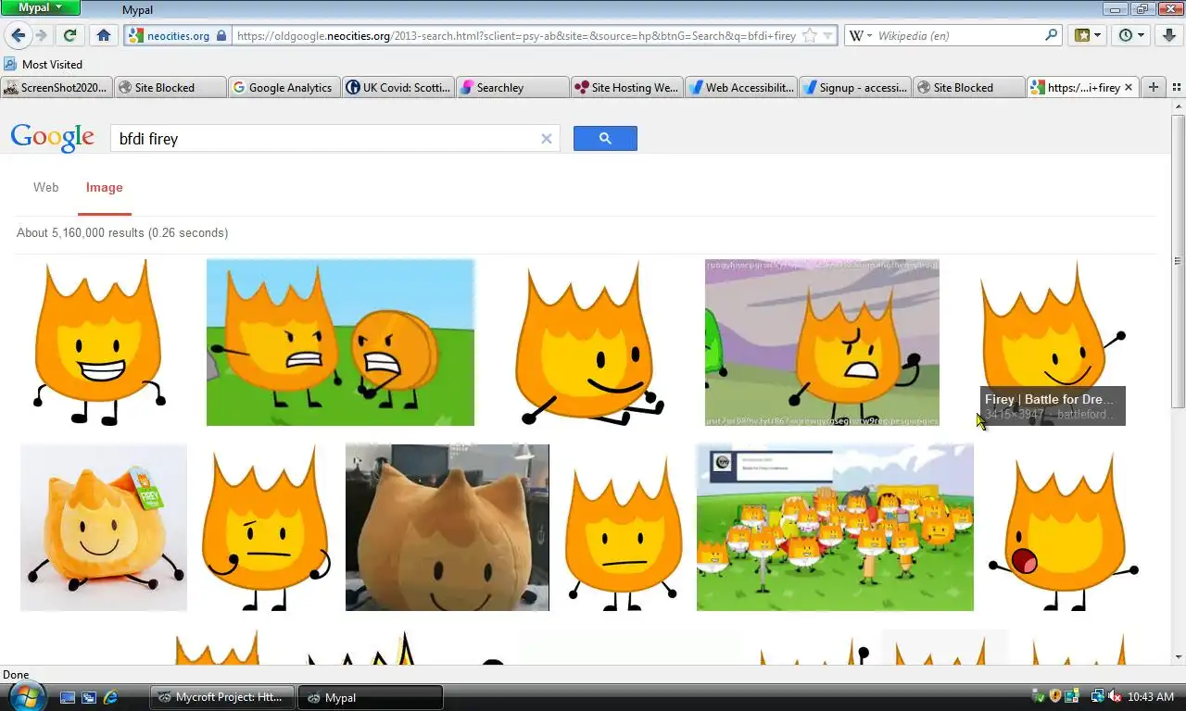Click the blue Google search button
Image resolution: width=1186 pixels, height=711 pixels.
tap(605, 139)
